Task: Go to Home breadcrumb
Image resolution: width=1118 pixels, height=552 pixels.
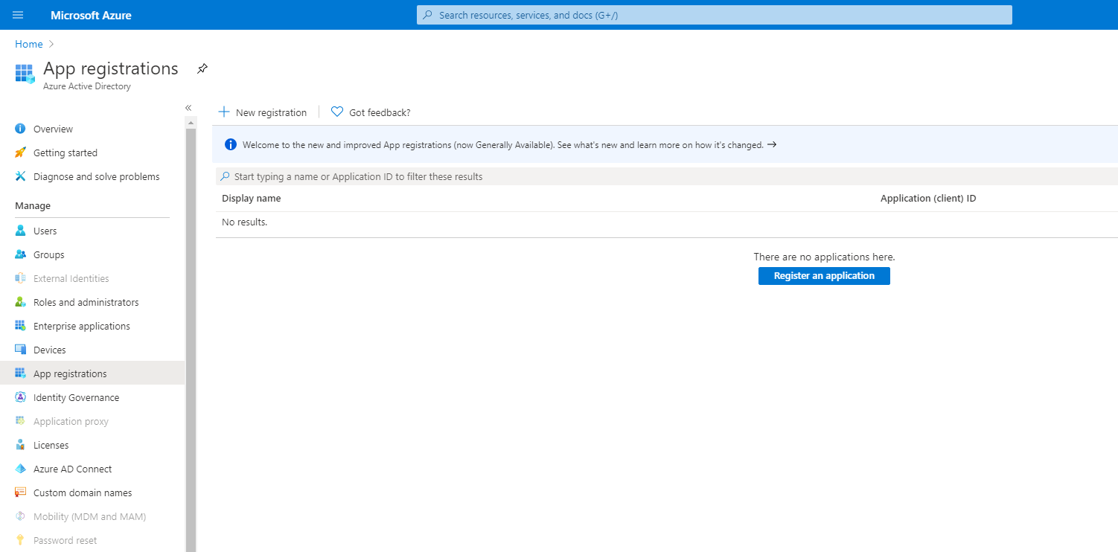Action: coord(29,44)
